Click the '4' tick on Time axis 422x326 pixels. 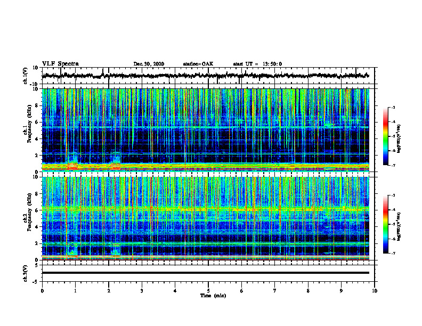click(x=175, y=291)
